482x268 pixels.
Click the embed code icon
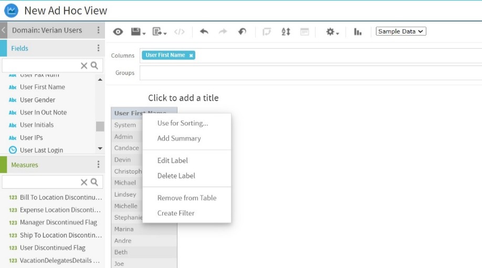click(x=179, y=31)
